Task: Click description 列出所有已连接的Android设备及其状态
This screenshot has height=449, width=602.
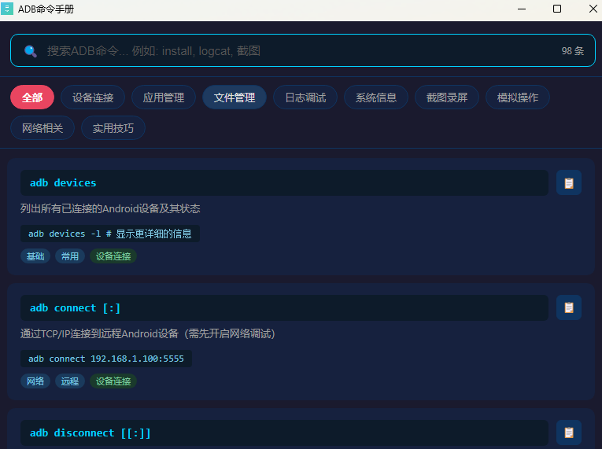Action: pyautogui.click(x=110, y=208)
